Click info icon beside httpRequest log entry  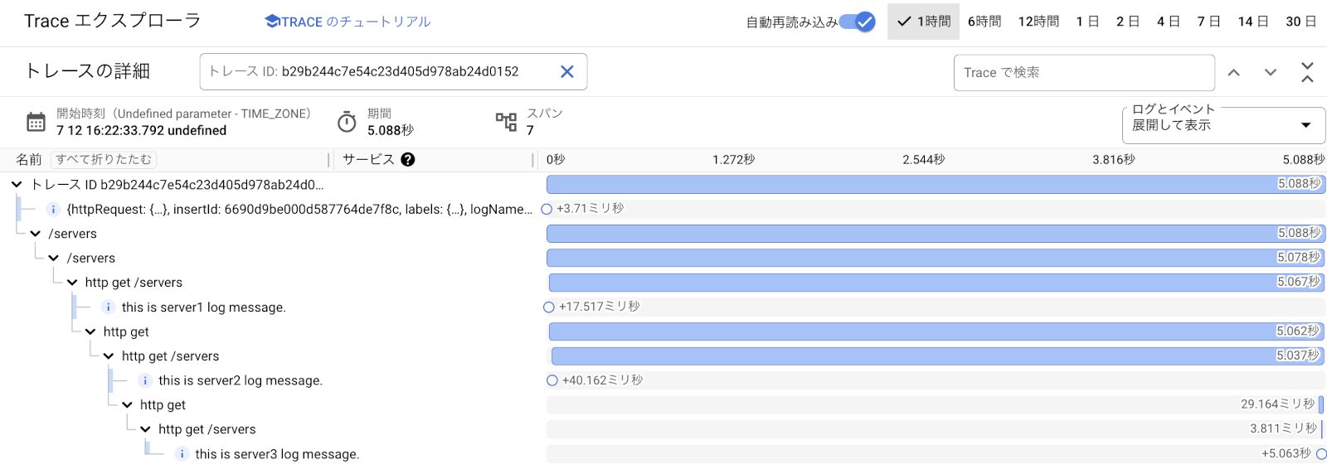pyautogui.click(x=53, y=210)
